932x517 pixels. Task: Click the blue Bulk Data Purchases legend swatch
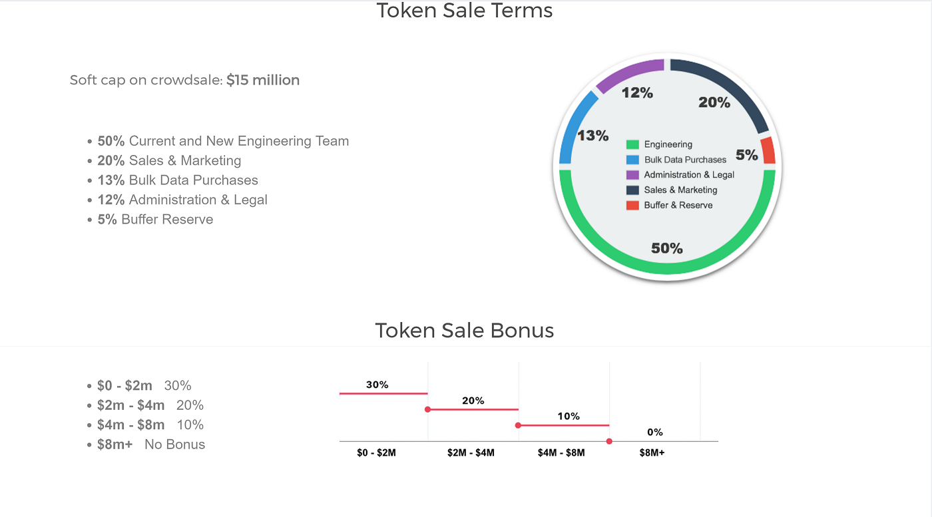(632, 160)
